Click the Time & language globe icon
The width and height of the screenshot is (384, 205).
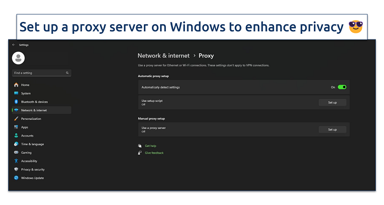[16, 144]
